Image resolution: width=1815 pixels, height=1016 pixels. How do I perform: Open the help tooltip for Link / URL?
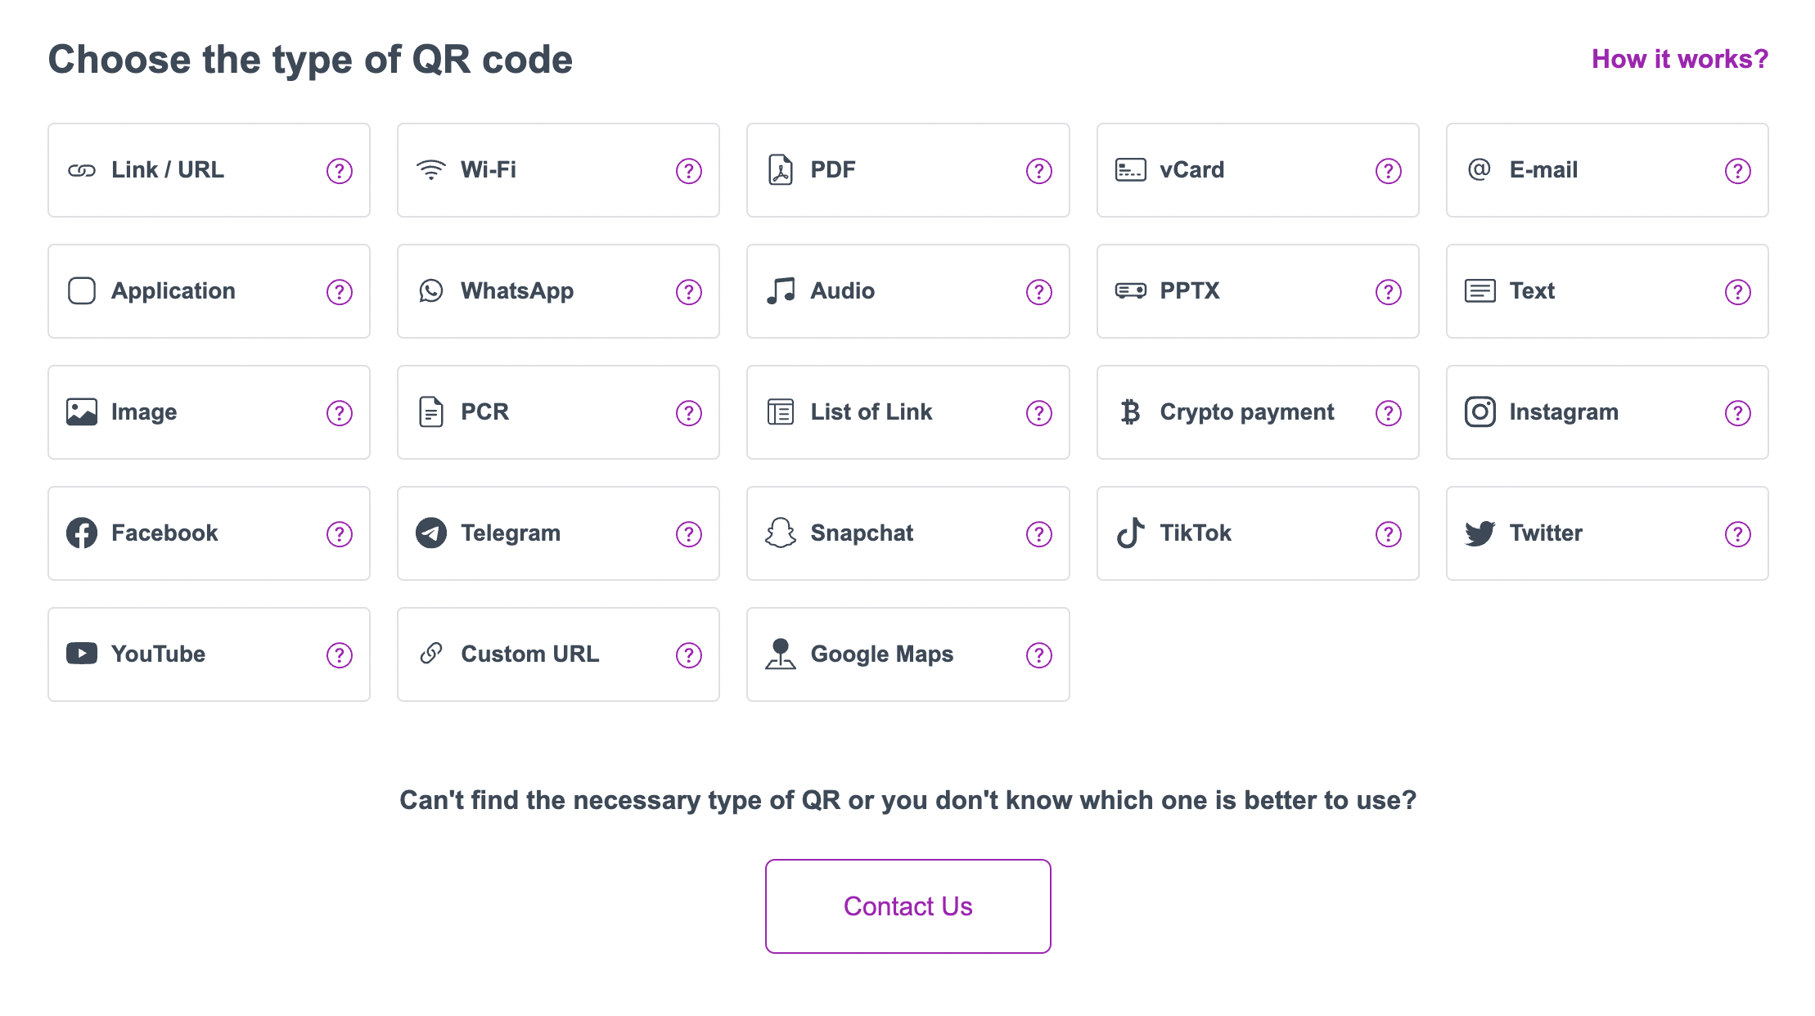coord(339,171)
